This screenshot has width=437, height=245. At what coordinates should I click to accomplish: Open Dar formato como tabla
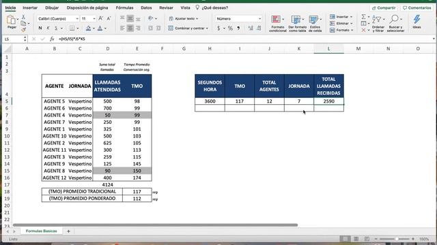(x=298, y=24)
